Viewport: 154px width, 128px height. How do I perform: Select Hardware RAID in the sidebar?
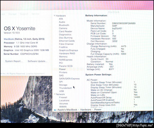tap(67, 53)
